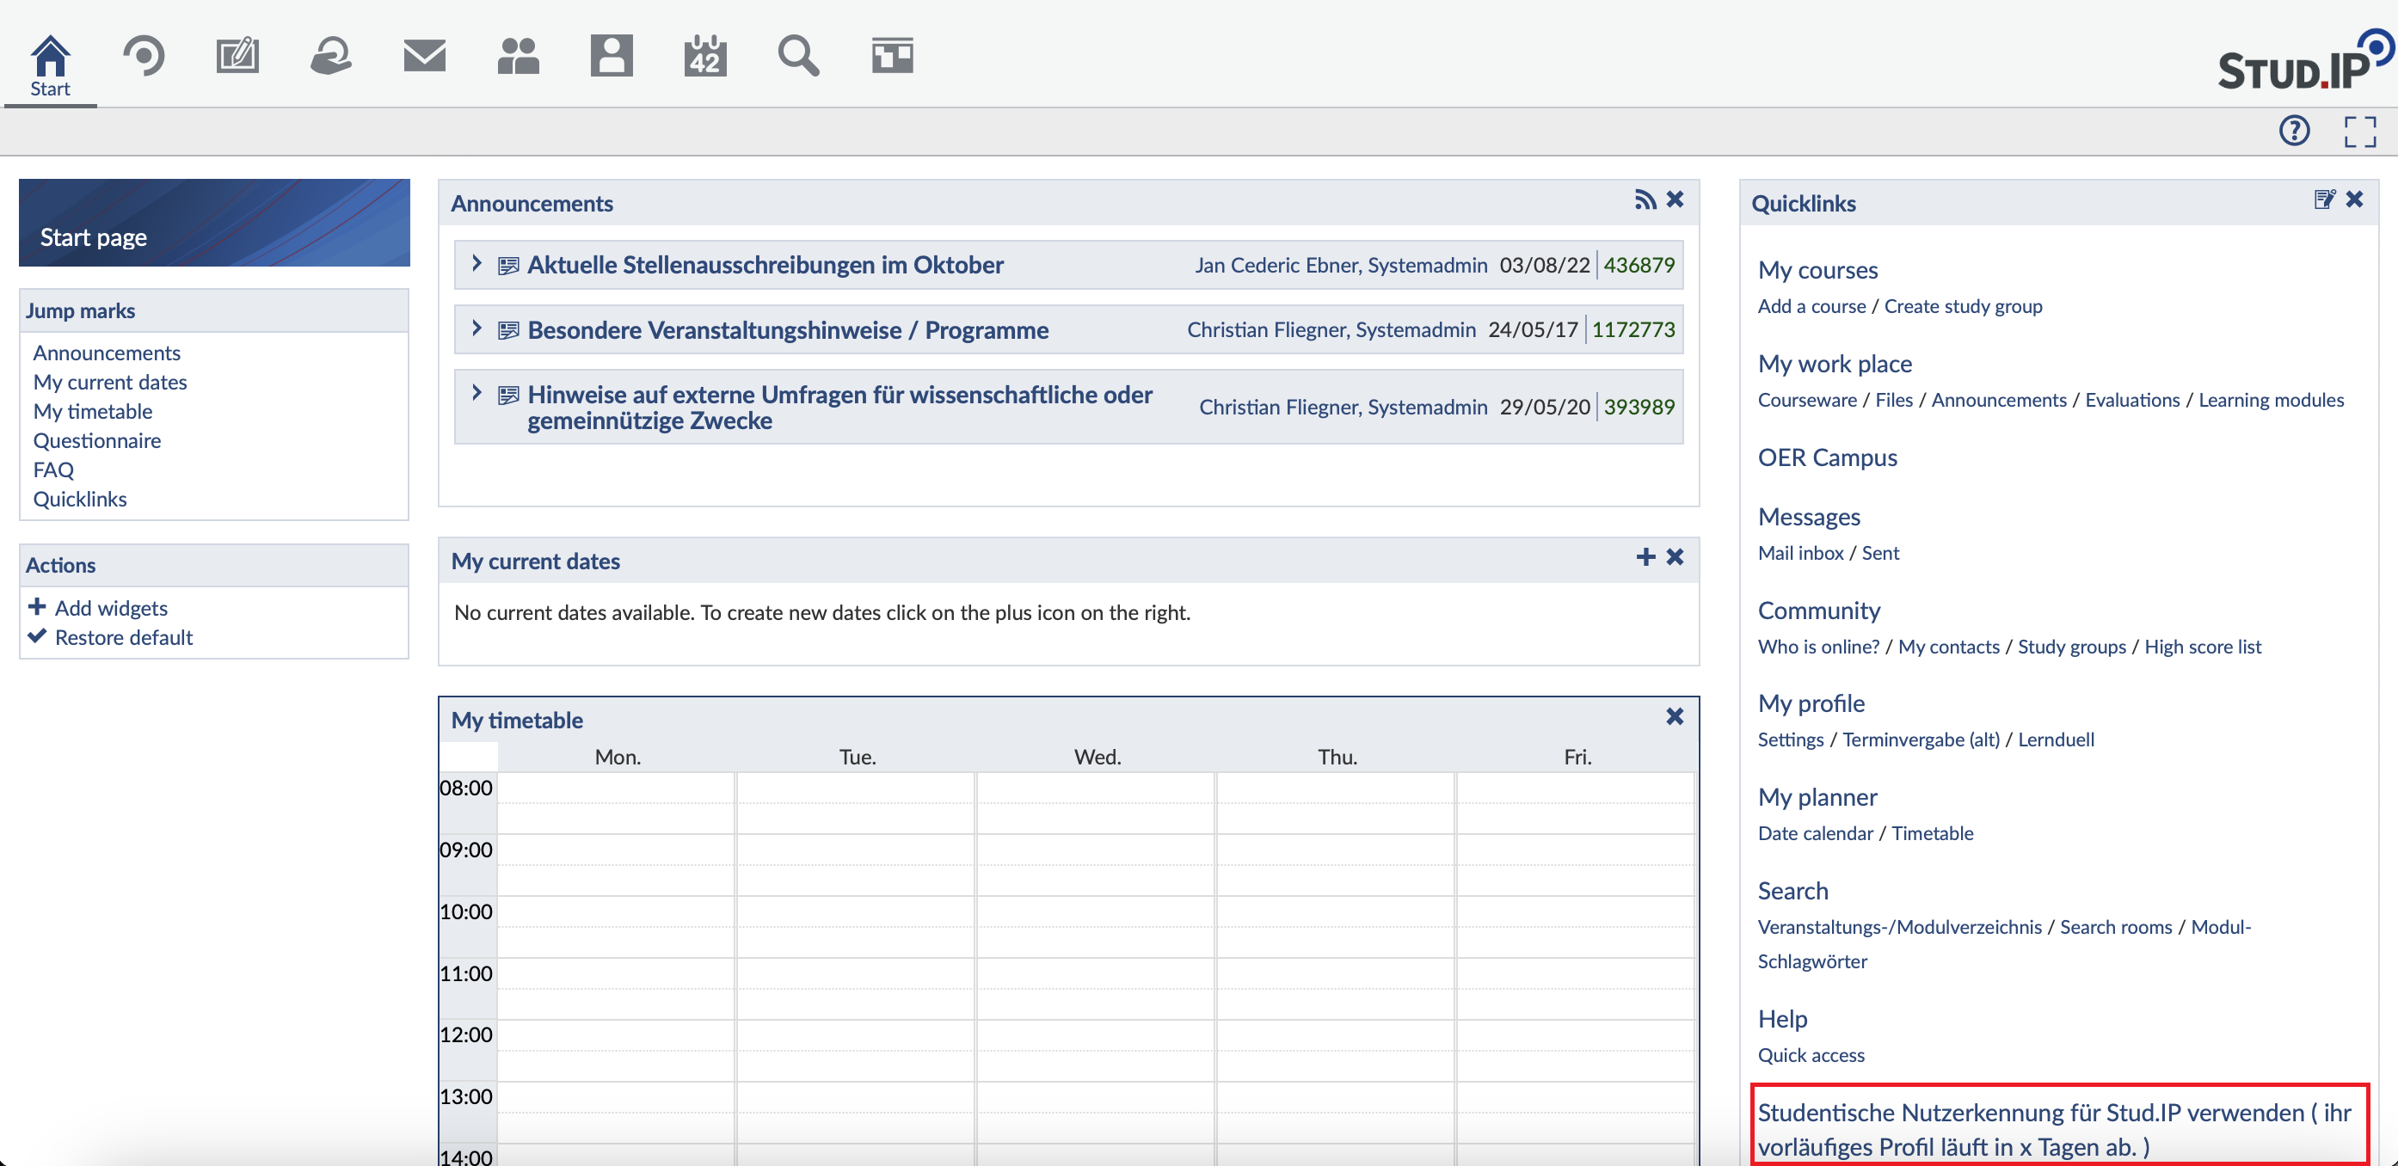Image resolution: width=2398 pixels, height=1166 pixels.
Task: Open My courses quicklink heading
Action: [x=1817, y=270]
